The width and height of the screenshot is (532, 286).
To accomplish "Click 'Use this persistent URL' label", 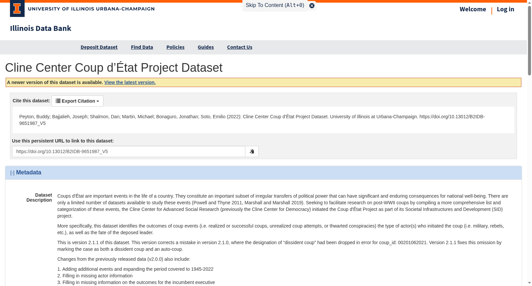I will click(63, 141).
